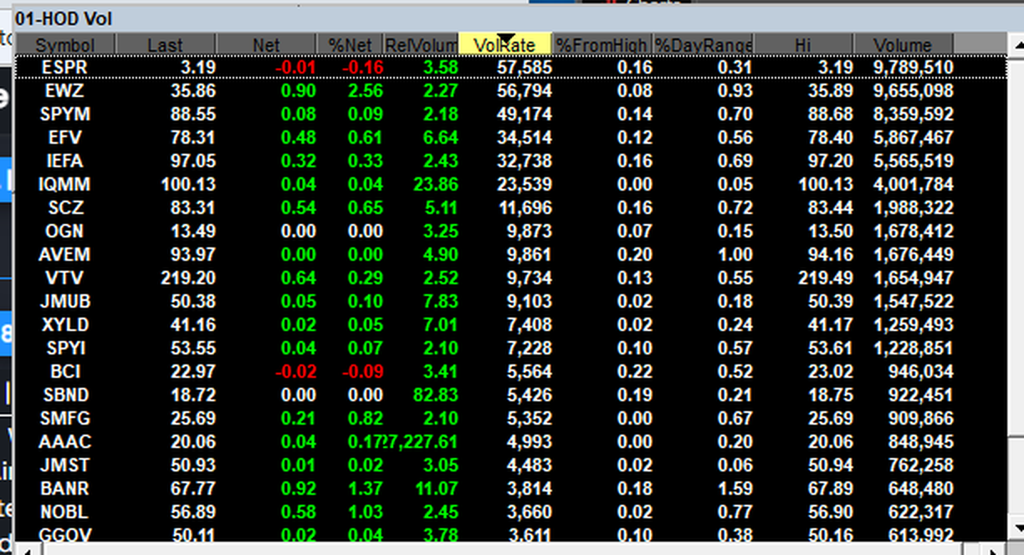Select the OGN symbol
This screenshot has width=1024, height=555.
(x=65, y=231)
